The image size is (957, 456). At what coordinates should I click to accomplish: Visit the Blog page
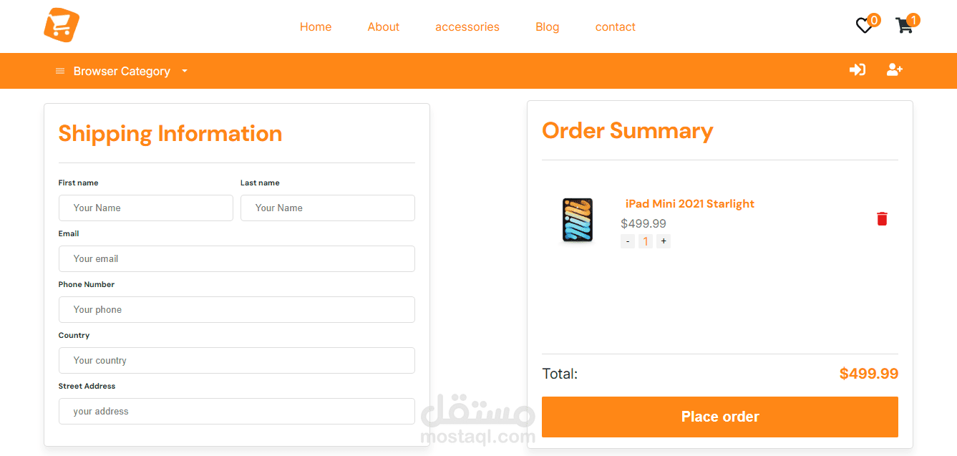pos(548,26)
